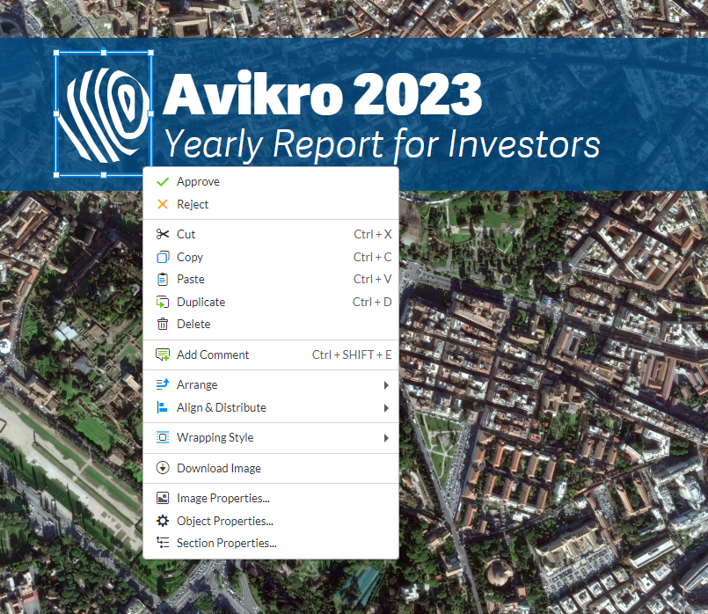Click the top-left resize handle of the logo
708x614 pixels.
tap(56, 53)
